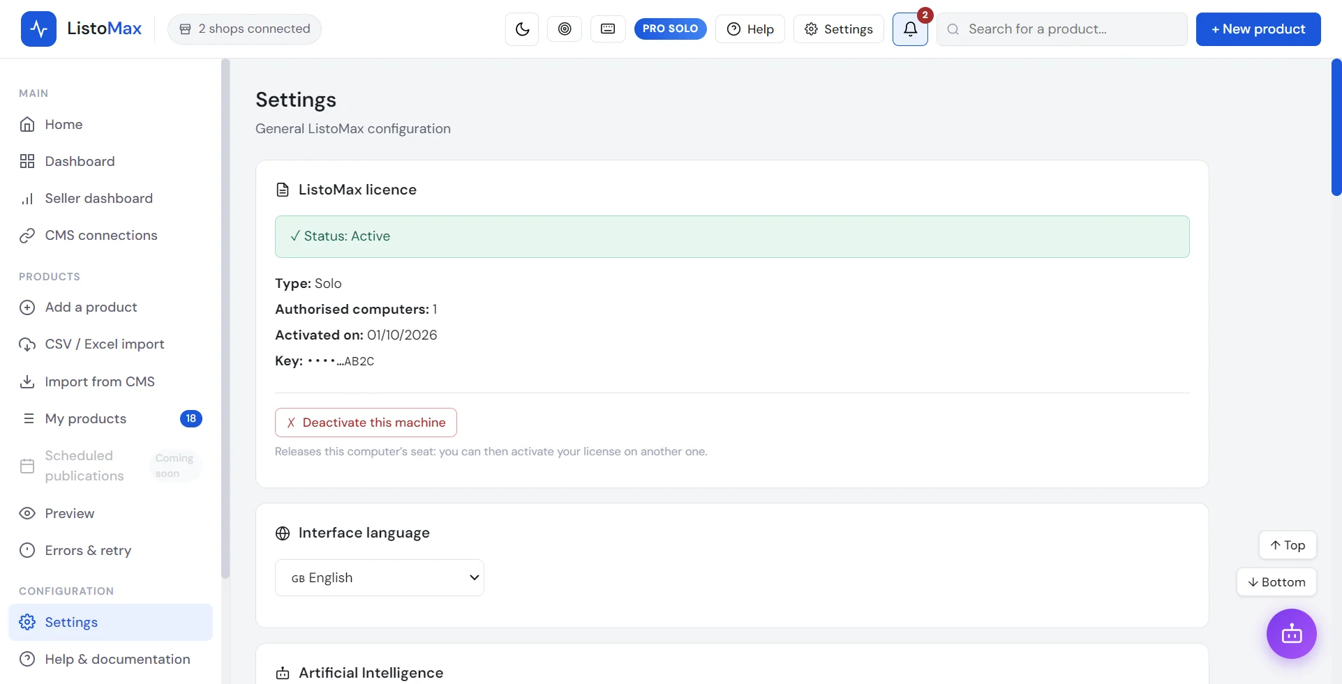
Task: Open the Interface language dropdown
Action: [x=380, y=577]
